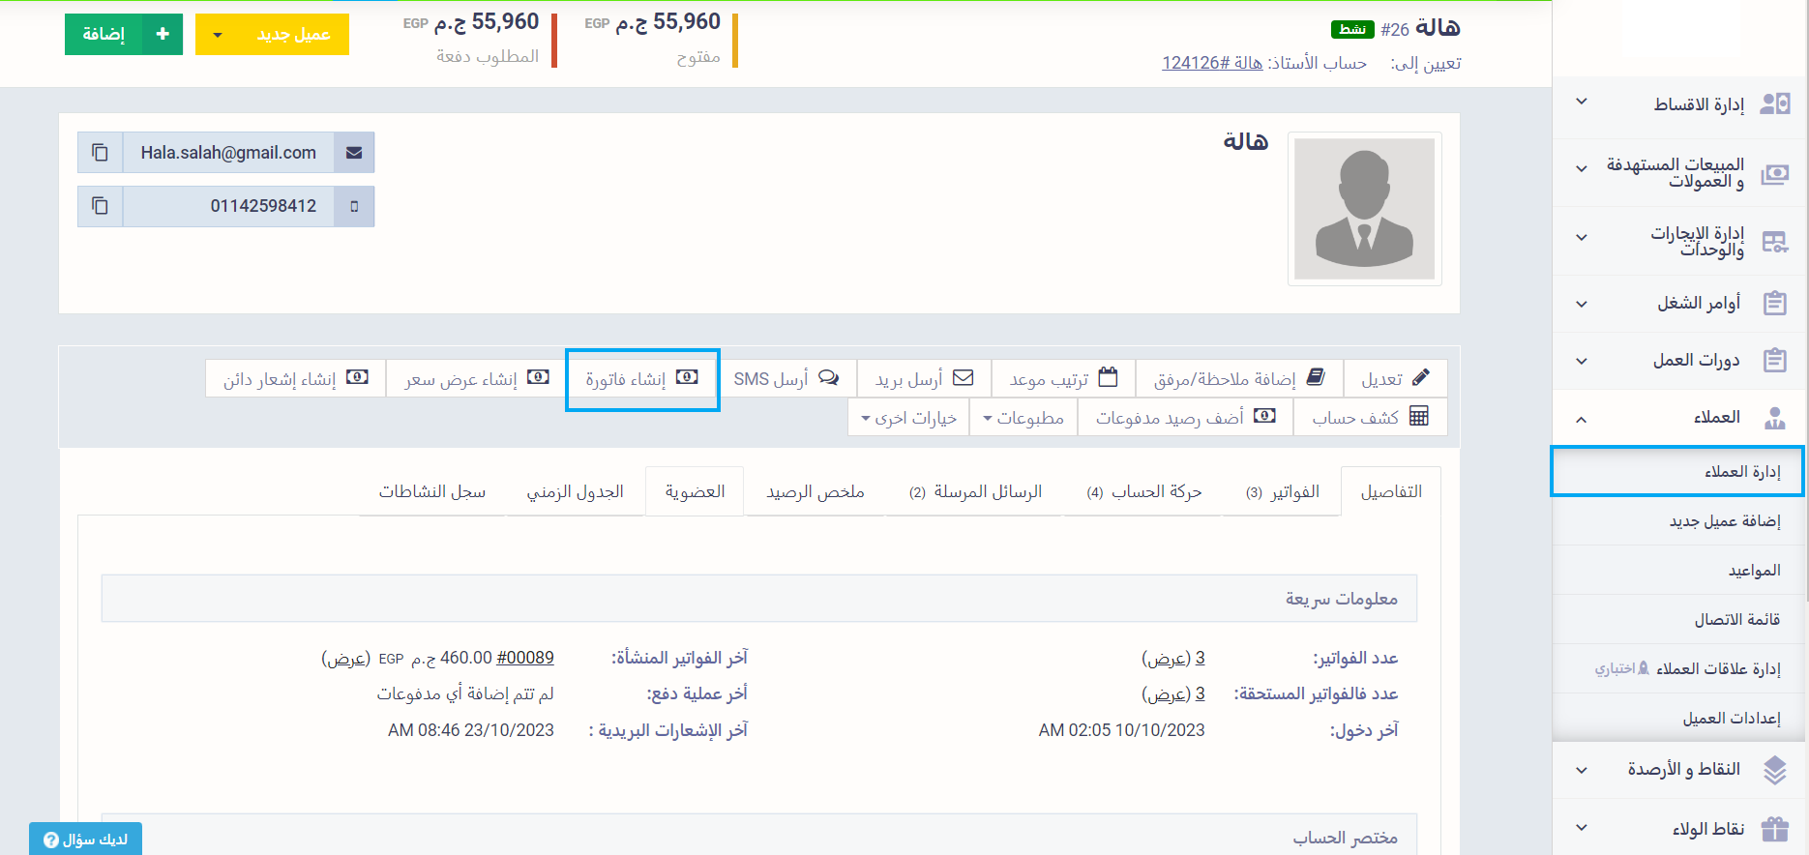Open إضافة عميل جديد in sidebar
This screenshot has height=855, width=1809.
pos(1724,521)
